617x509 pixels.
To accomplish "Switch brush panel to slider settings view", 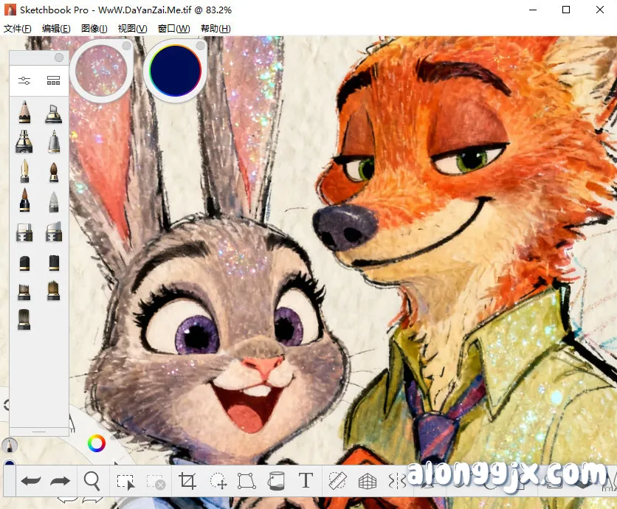I will [24, 80].
